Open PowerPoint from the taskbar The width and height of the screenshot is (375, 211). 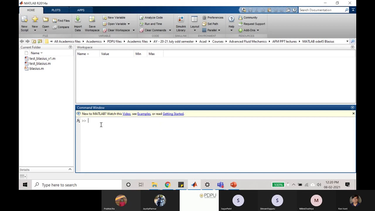(233, 185)
